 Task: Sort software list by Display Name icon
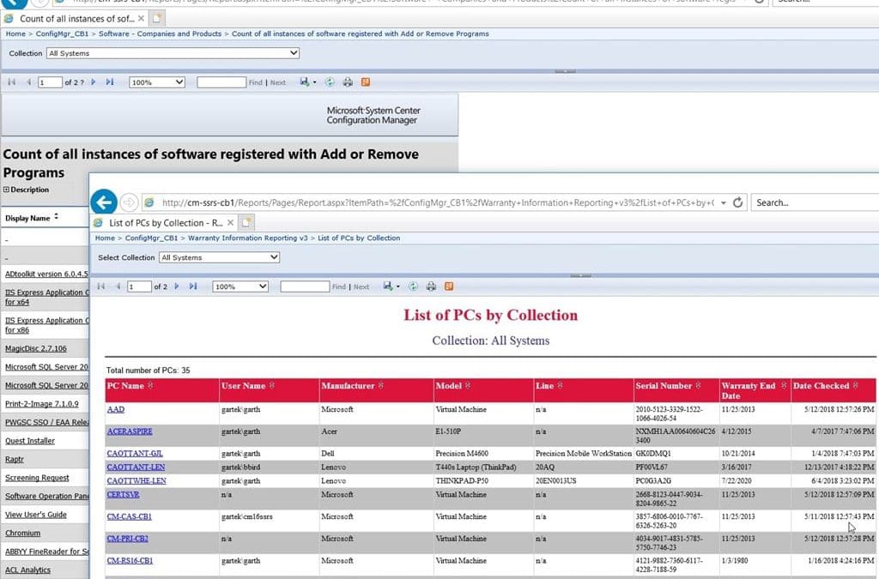56,217
